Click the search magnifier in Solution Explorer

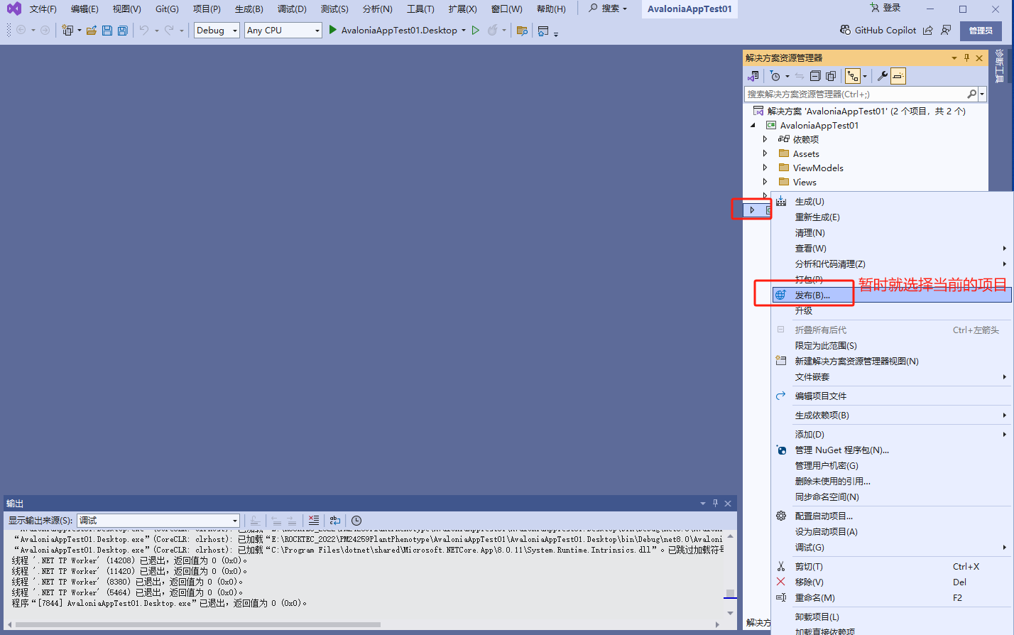972,94
